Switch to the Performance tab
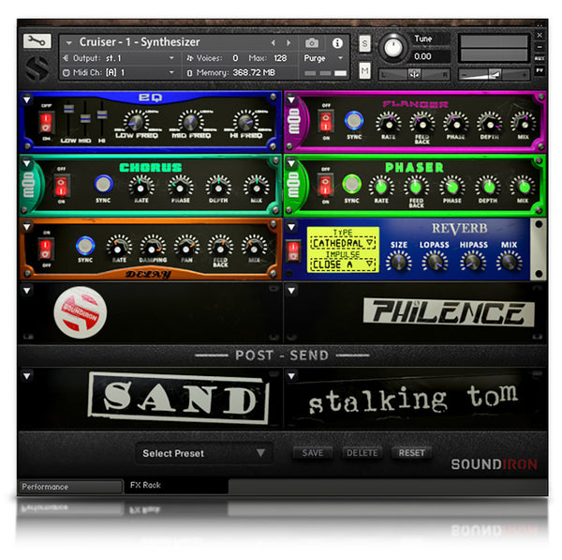Image resolution: width=562 pixels, height=560 pixels. [x=70, y=487]
